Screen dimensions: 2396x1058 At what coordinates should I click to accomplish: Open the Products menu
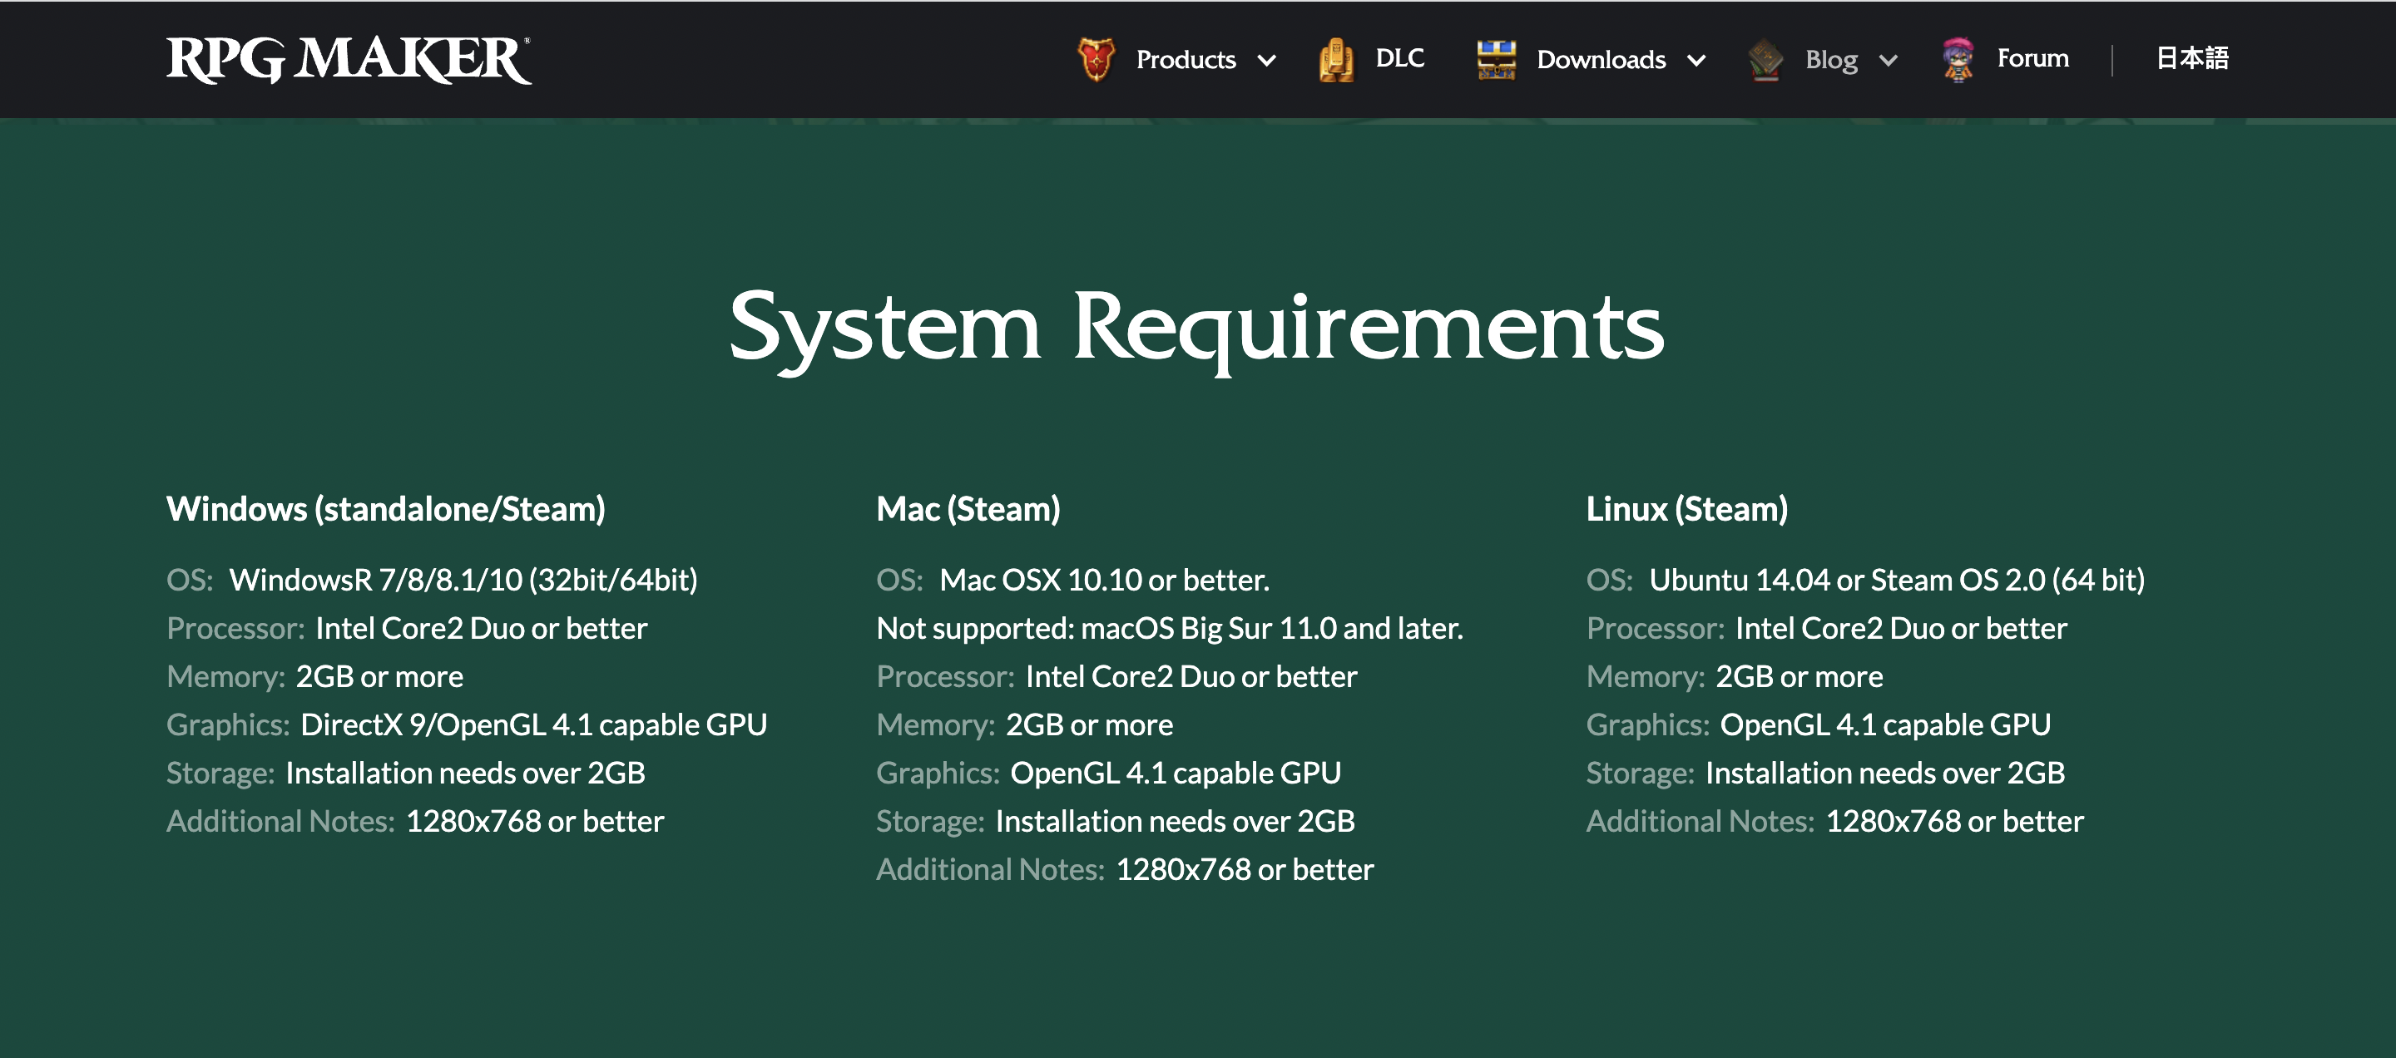pos(1186,60)
